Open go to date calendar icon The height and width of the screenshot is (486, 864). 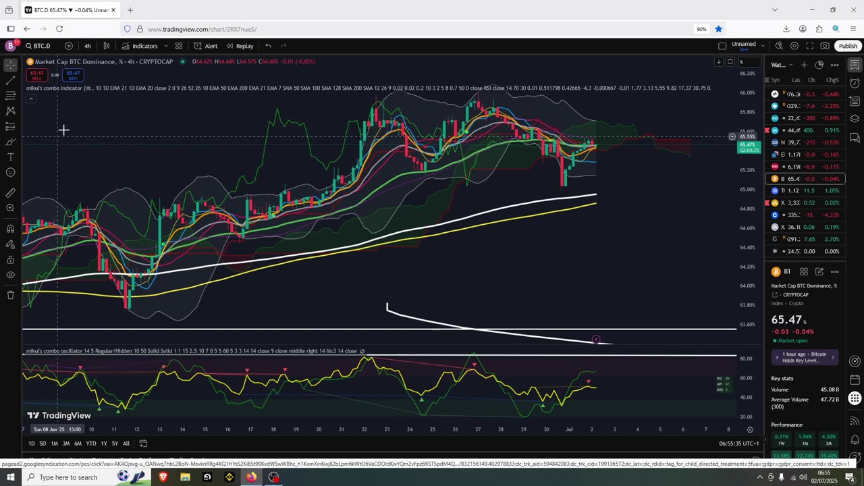point(143,443)
